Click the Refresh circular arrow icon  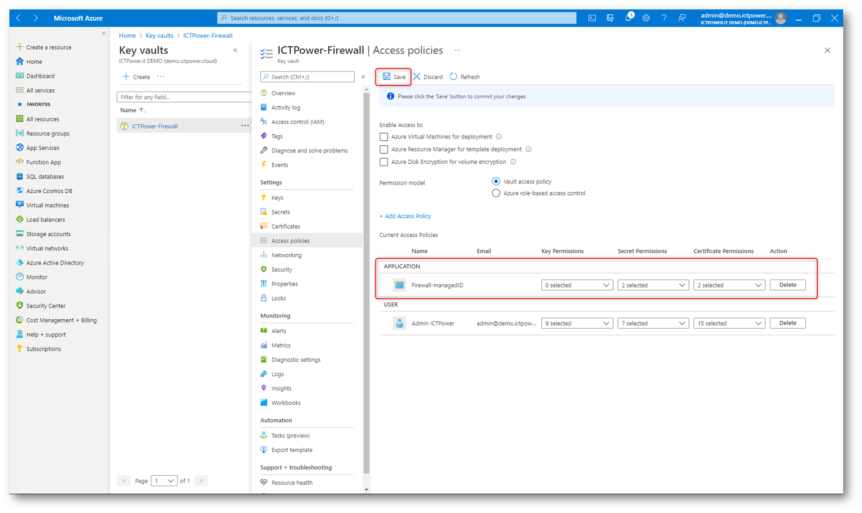pyautogui.click(x=453, y=77)
